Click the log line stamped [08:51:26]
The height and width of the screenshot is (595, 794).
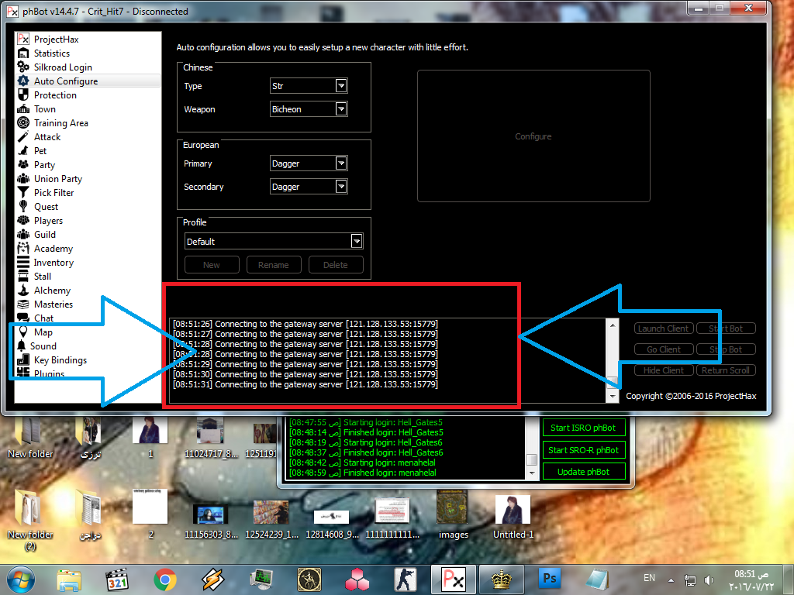[x=306, y=324]
